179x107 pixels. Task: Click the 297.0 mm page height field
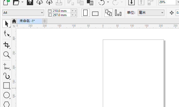(61, 15)
